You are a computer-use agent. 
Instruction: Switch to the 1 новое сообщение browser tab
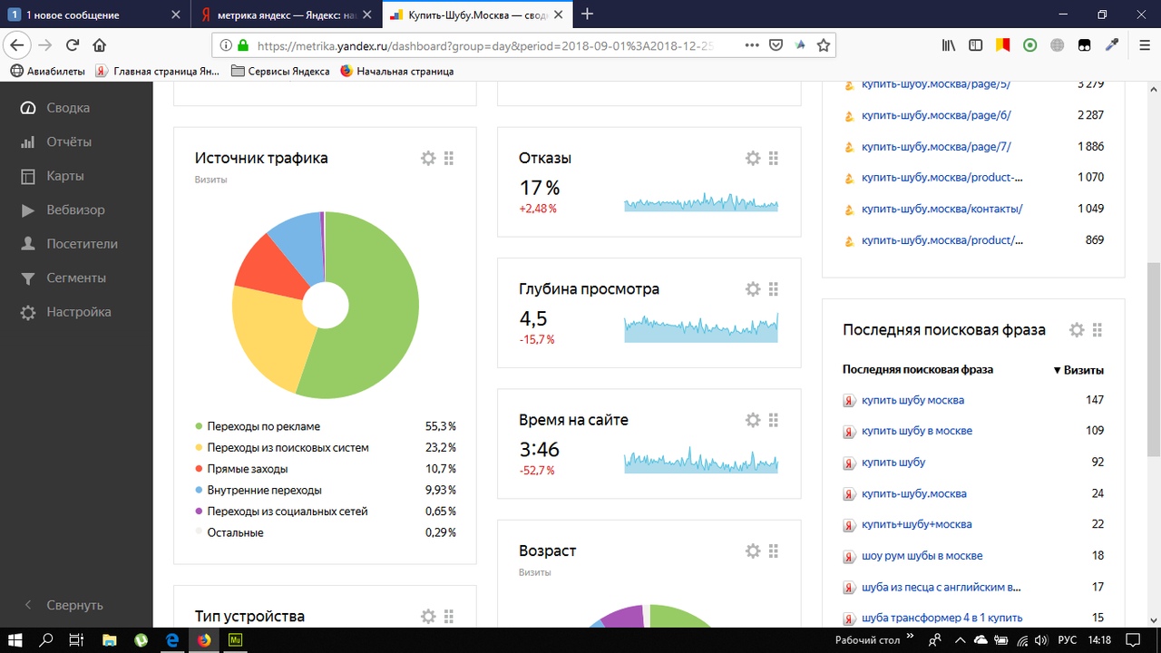pyautogui.click(x=95, y=15)
